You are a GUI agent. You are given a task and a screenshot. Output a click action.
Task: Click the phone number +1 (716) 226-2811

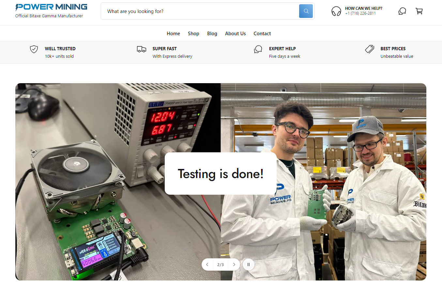coord(360,14)
